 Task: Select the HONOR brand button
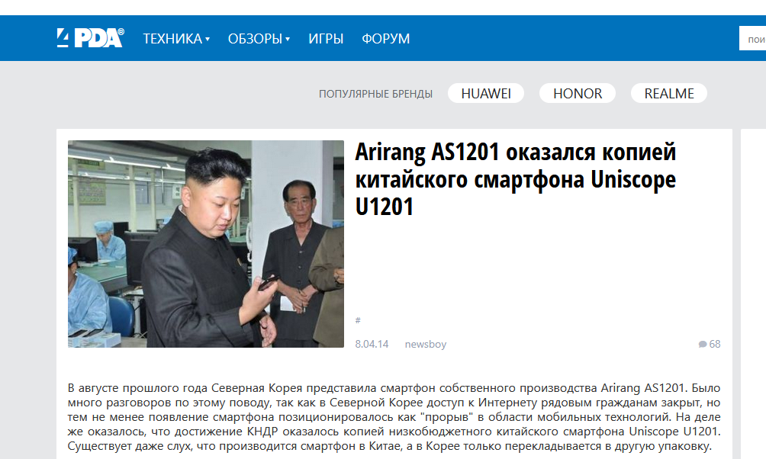pos(578,93)
